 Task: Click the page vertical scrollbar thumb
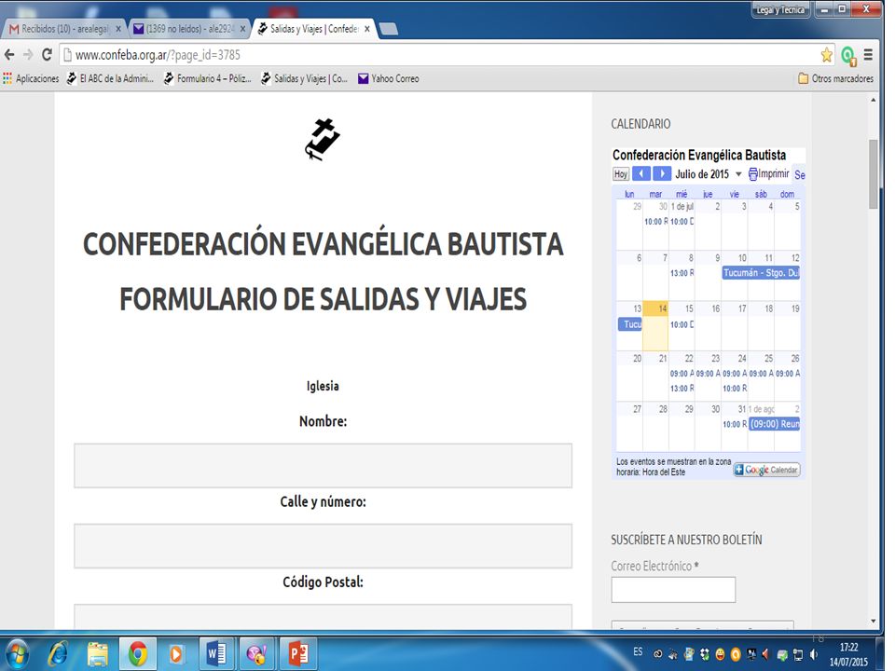pyautogui.click(x=874, y=174)
